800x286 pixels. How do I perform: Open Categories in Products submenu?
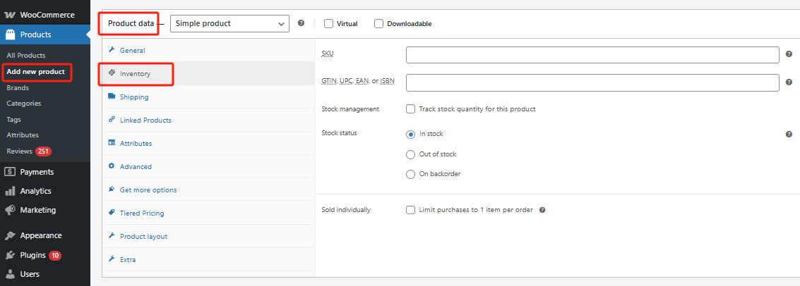point(24,104)
